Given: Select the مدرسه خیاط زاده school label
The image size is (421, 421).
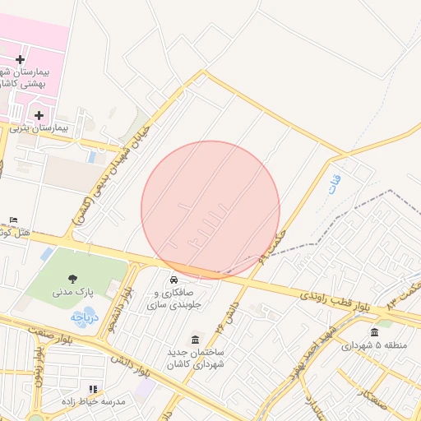Looking at the screenshot, I should point(94,402).
